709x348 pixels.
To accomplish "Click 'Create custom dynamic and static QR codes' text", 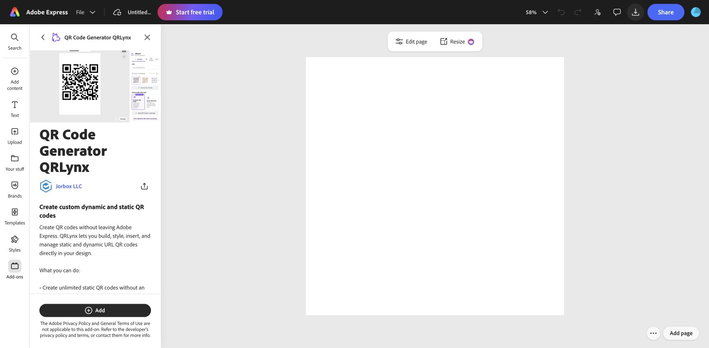I will [x=92, y=211].
